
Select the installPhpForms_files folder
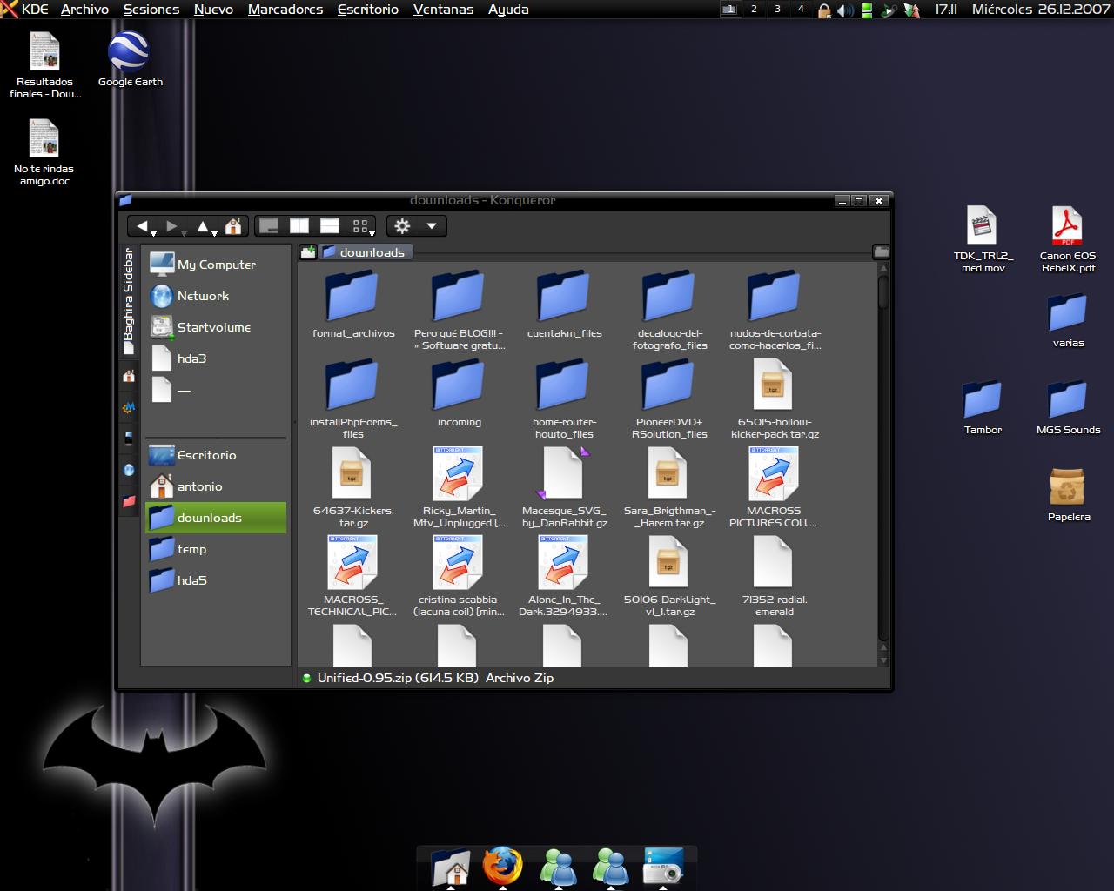(352, 399)
